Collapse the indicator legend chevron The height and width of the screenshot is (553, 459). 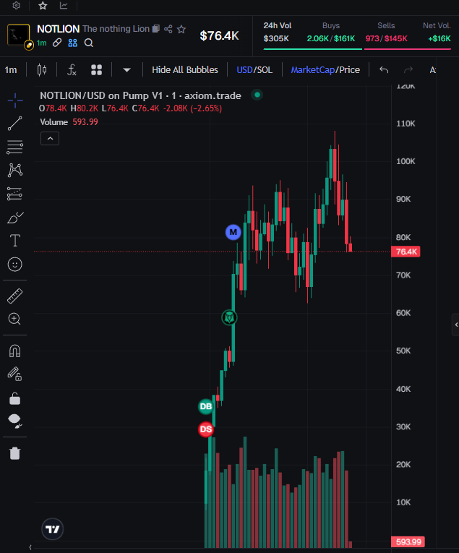(50, 139)
